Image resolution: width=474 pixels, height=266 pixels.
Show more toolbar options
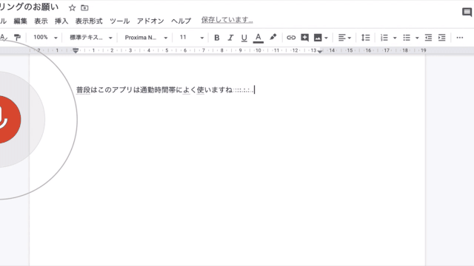tap(459, 38)
